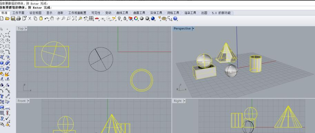Click the command prompt line 选取要群组的物体

coord(26,8)
